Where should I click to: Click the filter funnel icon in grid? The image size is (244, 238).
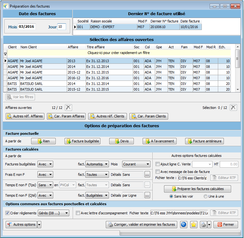click(x=5, y=54)
